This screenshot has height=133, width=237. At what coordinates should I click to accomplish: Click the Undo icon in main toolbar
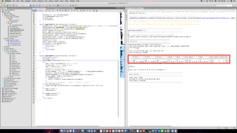(14, 6)
